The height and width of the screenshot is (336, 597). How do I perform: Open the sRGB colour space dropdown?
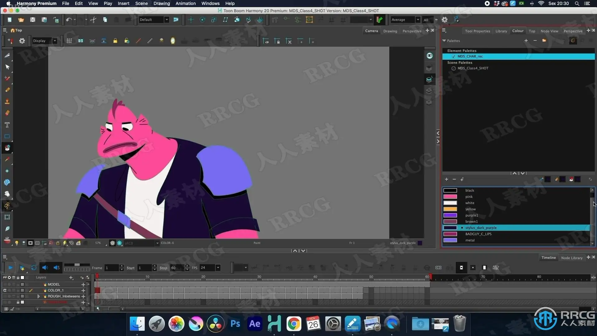[157, 243]
